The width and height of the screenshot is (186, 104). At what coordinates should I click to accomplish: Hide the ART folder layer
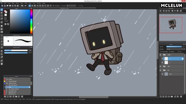pyautogui.click(x=160, y=66)
